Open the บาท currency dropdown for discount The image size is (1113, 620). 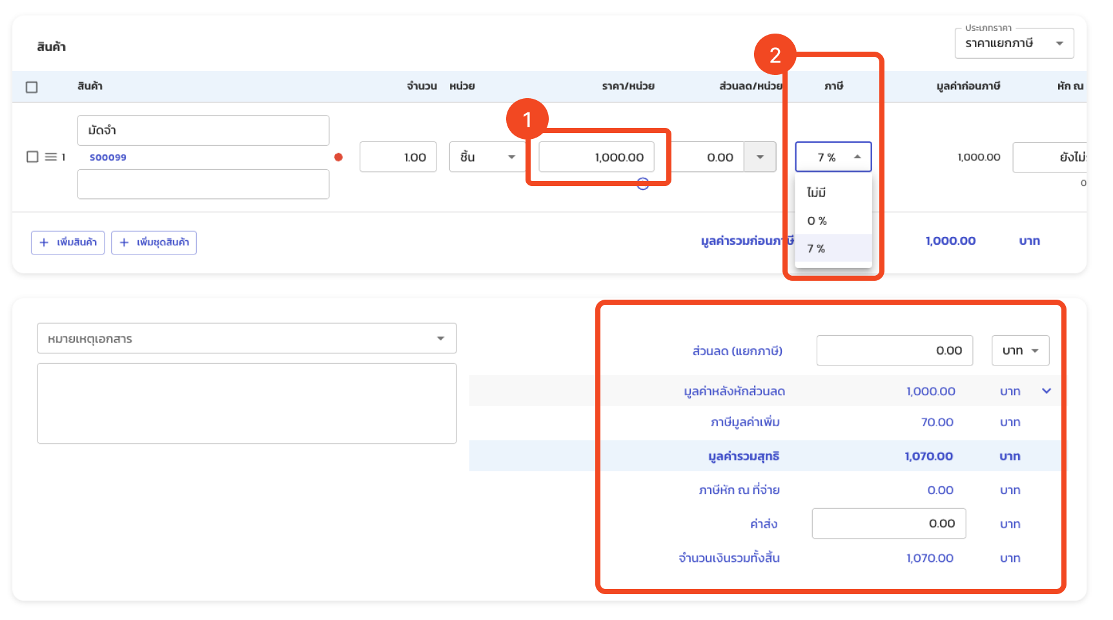pos(1020,351)
